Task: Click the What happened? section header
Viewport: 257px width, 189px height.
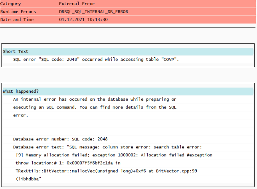Action: pyautogui.click(x=21, y=91)
